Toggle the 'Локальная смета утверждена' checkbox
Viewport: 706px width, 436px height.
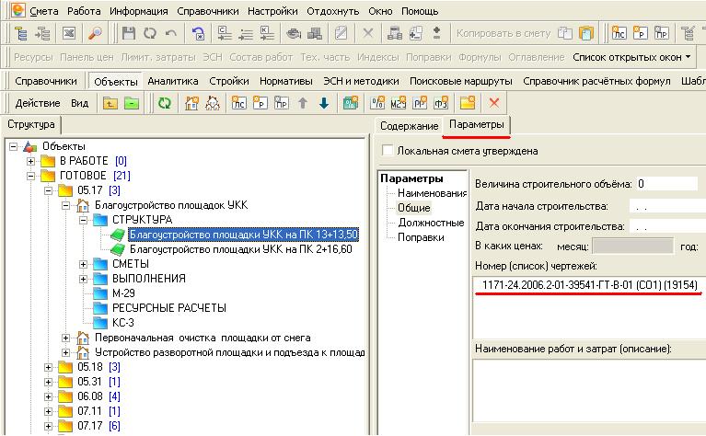388,151
